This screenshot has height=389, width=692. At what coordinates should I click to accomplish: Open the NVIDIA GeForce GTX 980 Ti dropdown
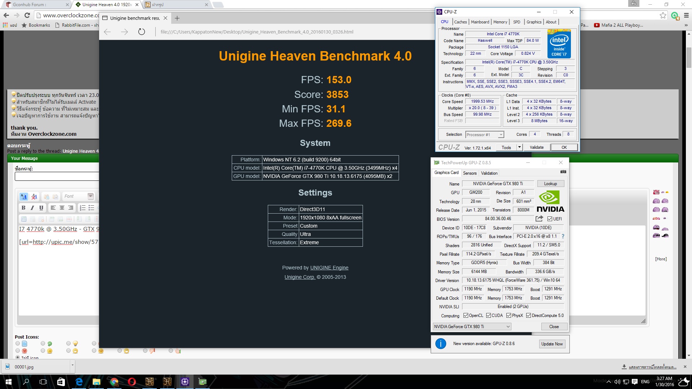(472, 327)
